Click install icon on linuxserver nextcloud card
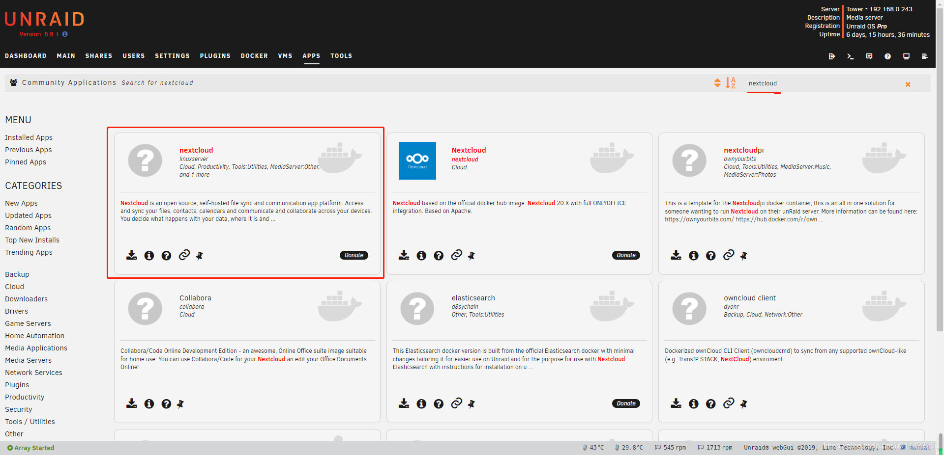 tap(132, 255)
